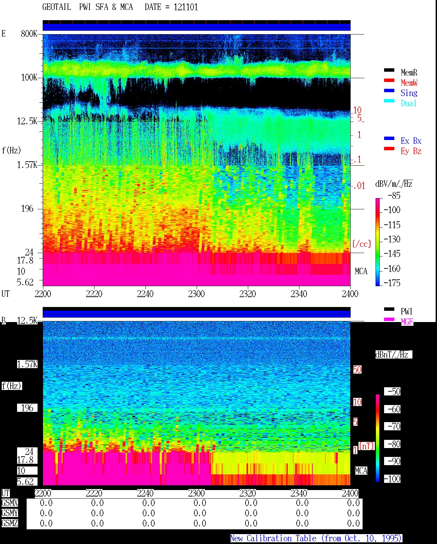This screenshot has height=544, width=437.
Task: Click the 2240 time tick under B panel
Action: [145, 493]
